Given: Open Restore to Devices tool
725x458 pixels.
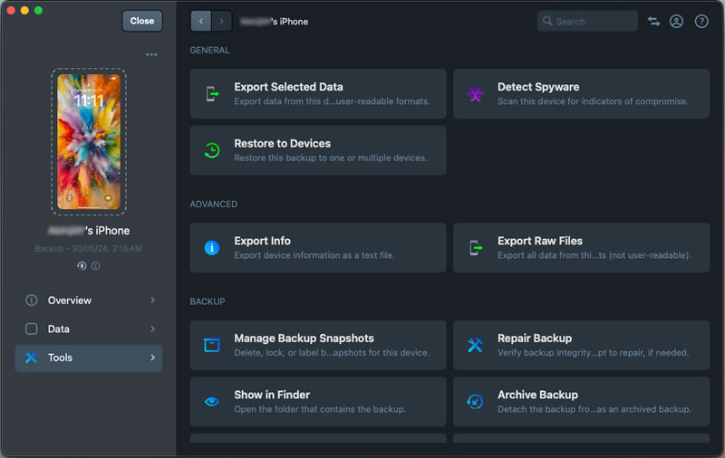Looking at the screenshot, I should [318, 150].
